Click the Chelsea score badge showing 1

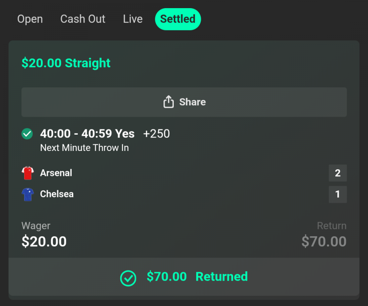(338, 194)
